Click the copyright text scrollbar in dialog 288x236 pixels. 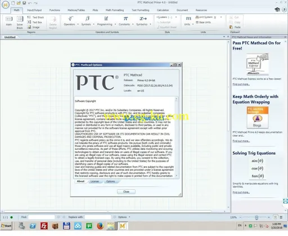point(176,137)
